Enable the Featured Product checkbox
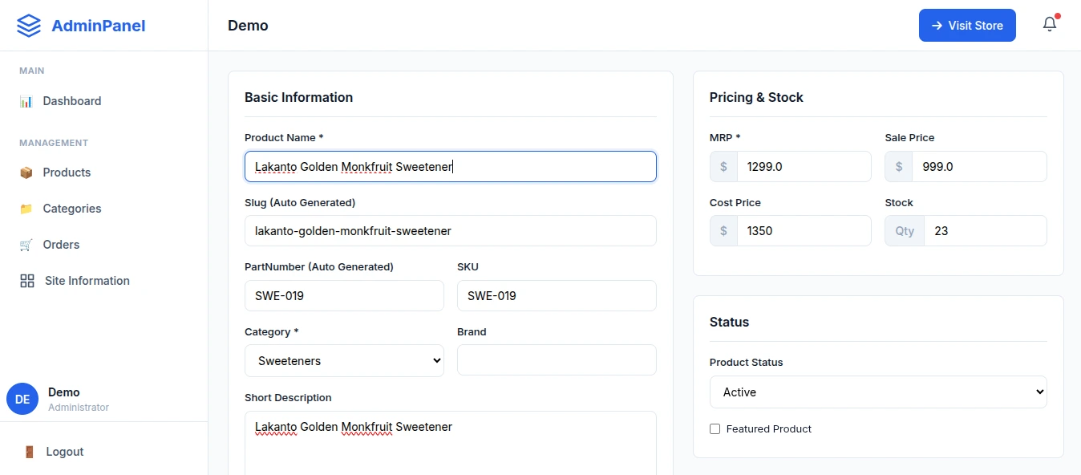This screenshot has width=1081, height=475. coord(715,429)
